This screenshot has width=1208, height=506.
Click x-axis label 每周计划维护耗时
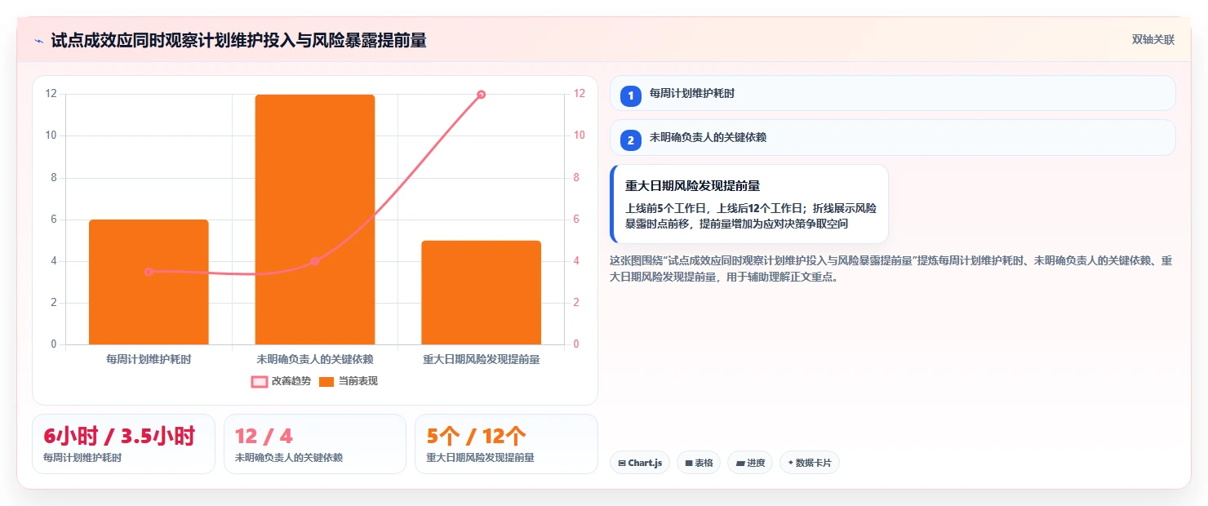[149, 359]
